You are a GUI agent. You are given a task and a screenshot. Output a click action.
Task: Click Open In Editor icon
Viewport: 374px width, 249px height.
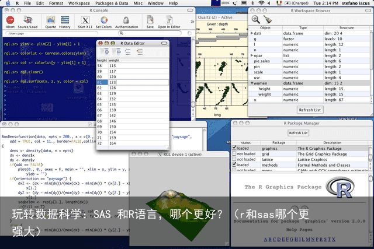coord(169,20)
